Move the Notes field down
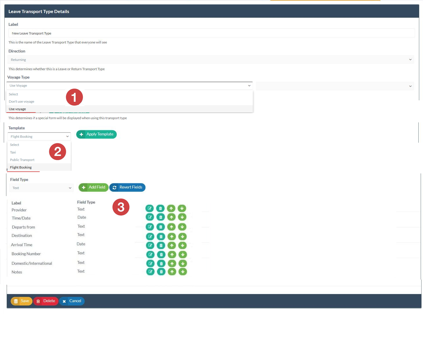 tap(183, 272)
